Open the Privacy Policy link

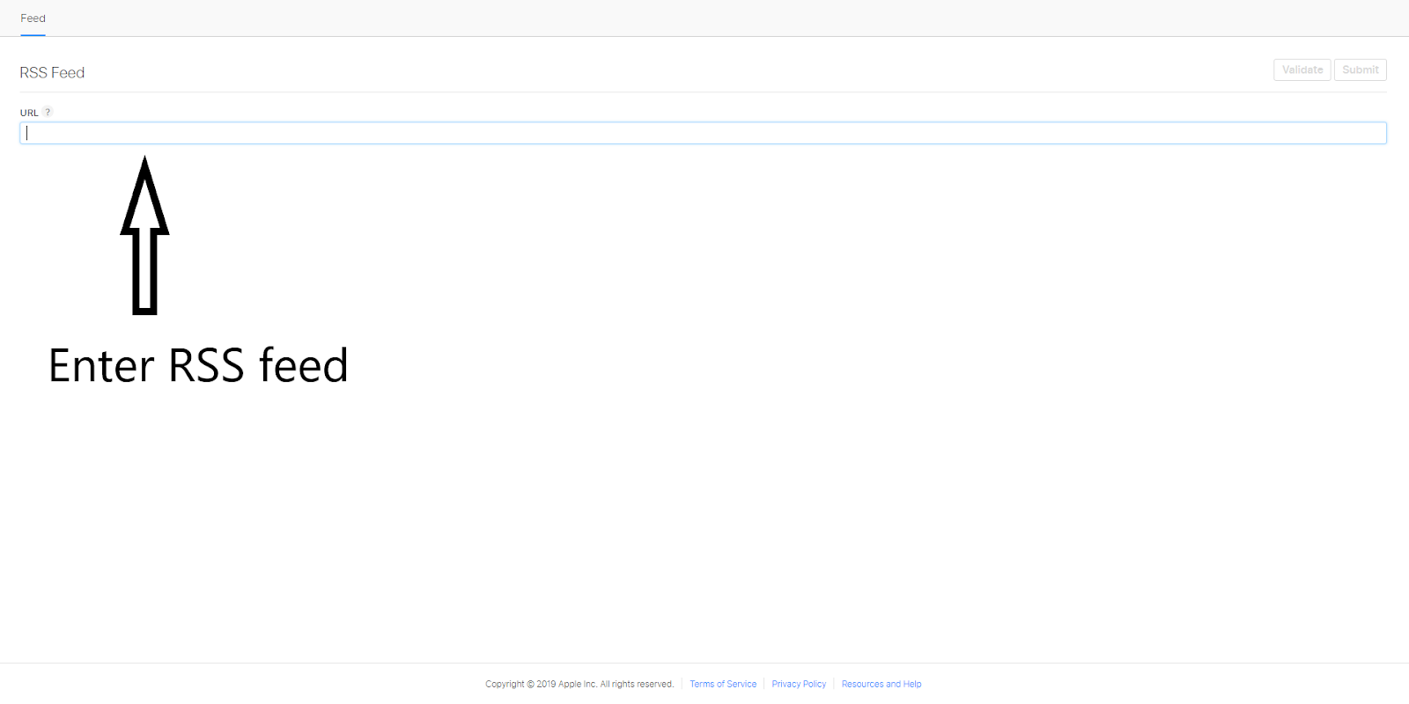click(x=799, y=684)
